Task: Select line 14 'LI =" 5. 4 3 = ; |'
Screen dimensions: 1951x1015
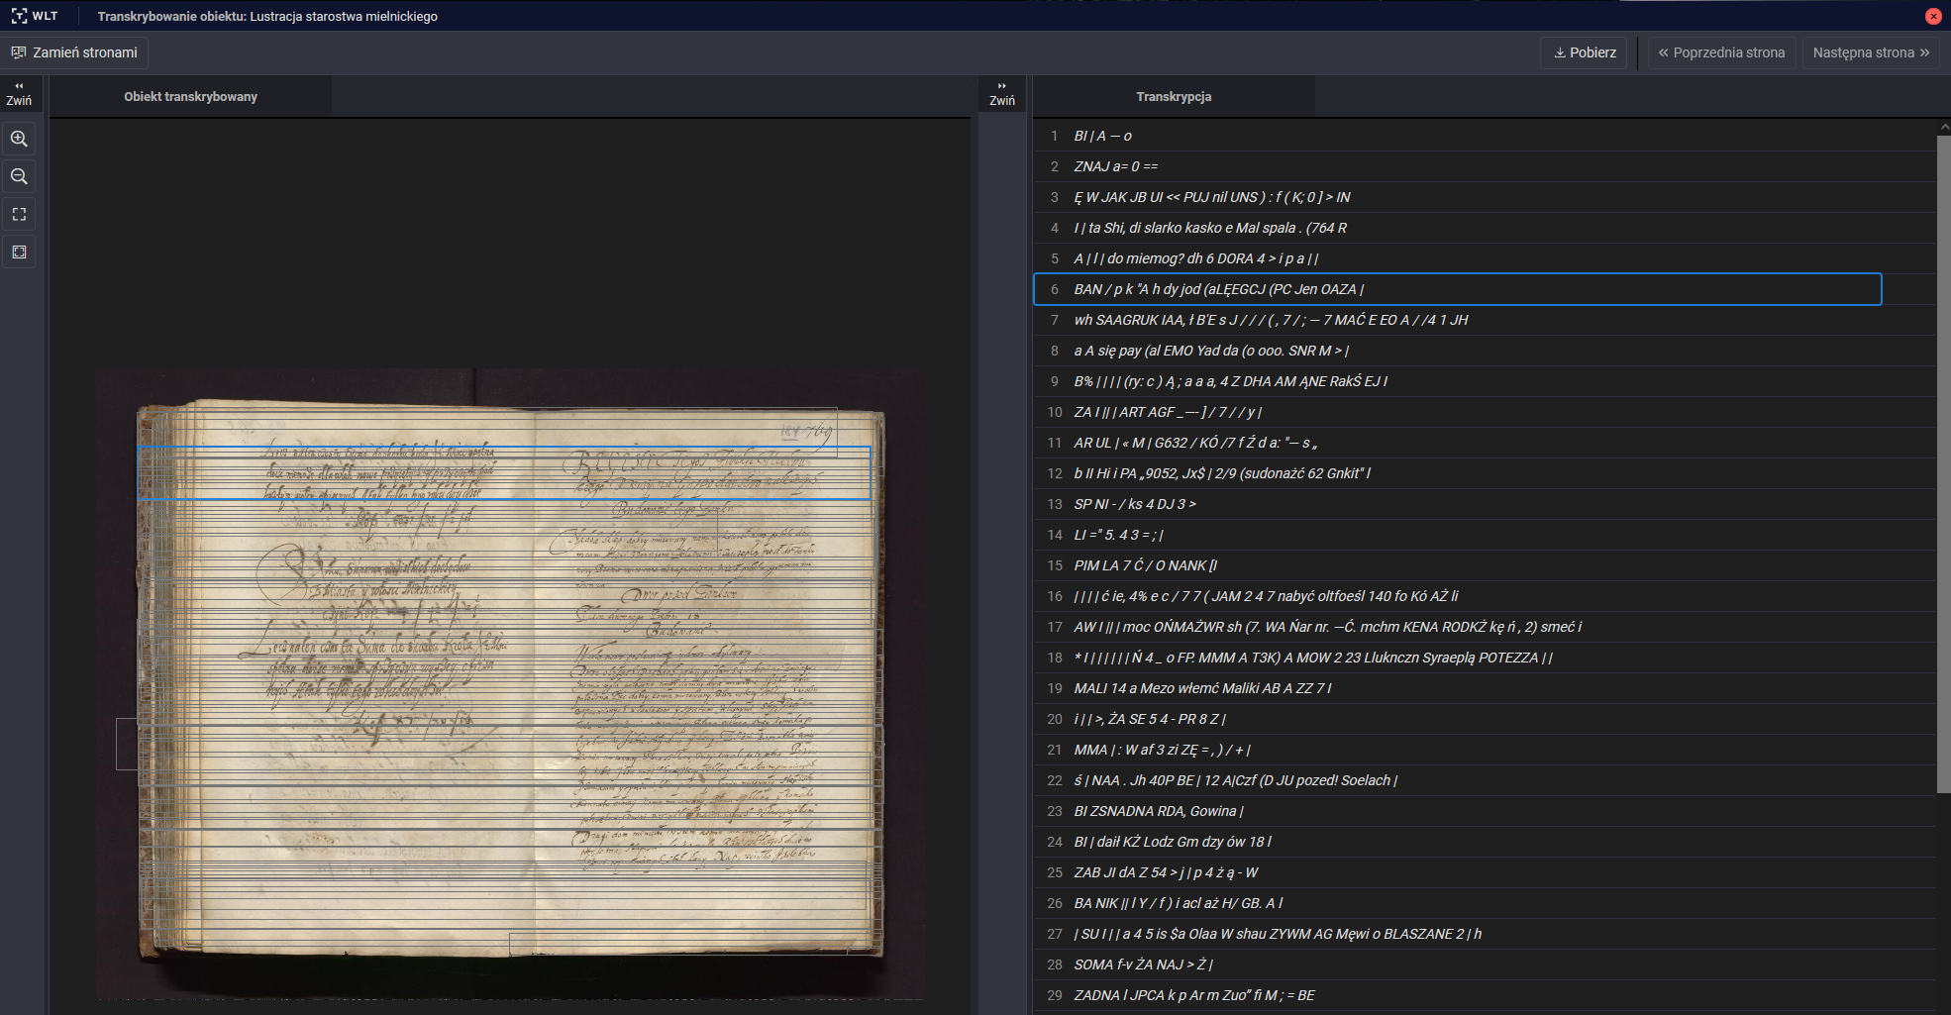Action: pos(1484,535)
